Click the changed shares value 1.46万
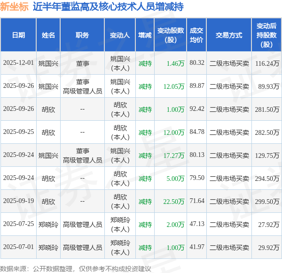The image size is (282, 273). pos(175,63)
